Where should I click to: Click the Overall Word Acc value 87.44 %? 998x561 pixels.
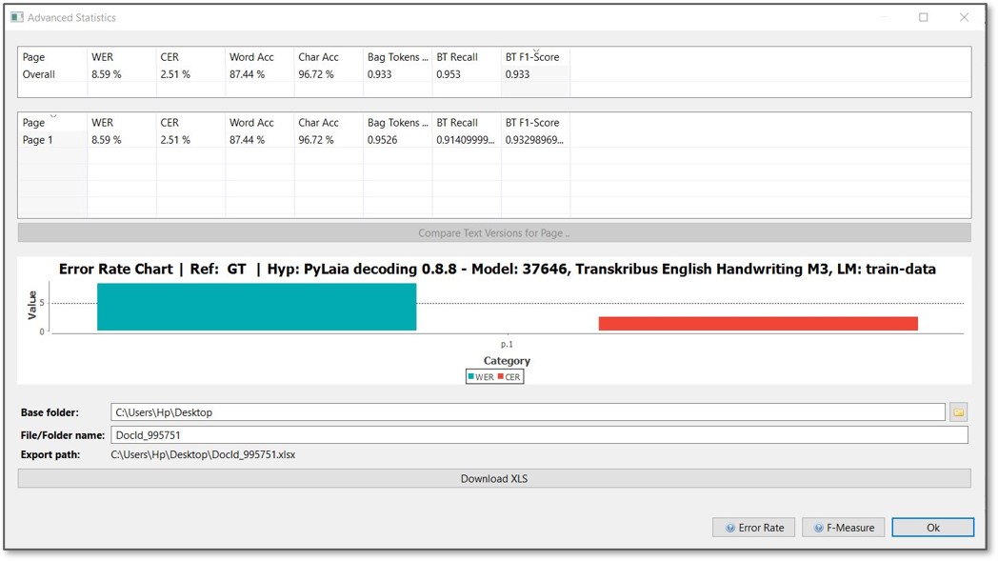pyautogui.click(x=247, y=74)
